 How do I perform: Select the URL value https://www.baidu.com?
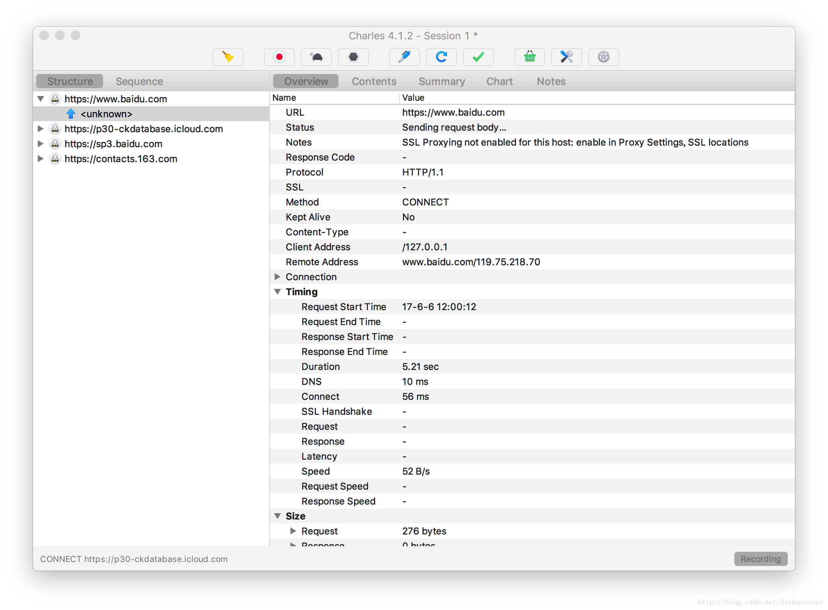click(453, 112)
